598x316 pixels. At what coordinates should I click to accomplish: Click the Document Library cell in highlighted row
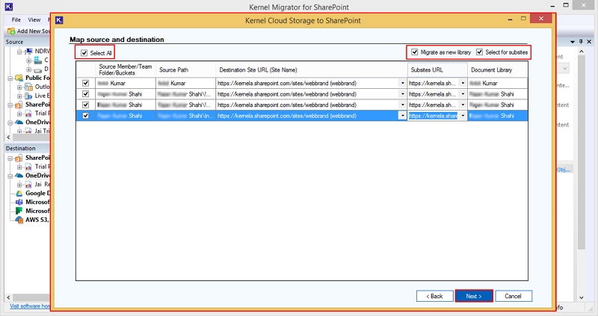pyautogui.click(x=498, y=116)
